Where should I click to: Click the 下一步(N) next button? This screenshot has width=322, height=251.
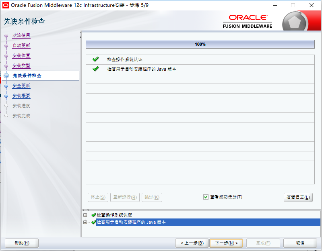point(226,243)
